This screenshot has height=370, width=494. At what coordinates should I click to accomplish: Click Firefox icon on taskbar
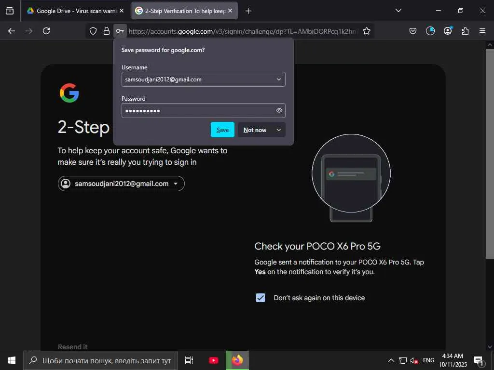coord(237,360)
